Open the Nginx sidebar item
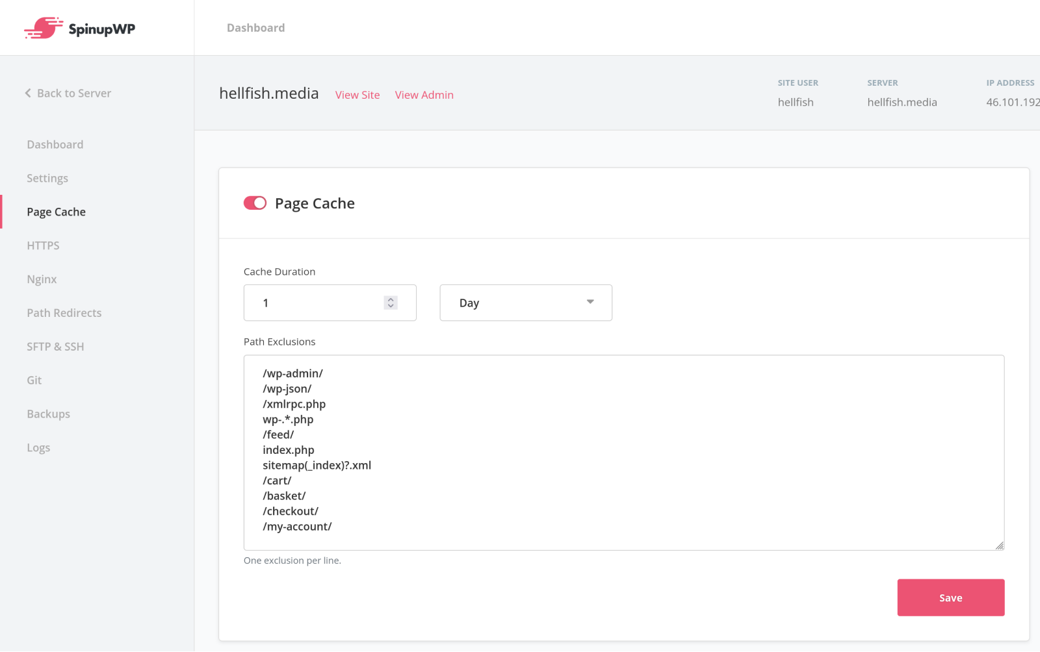Image resolution: width=1040 pixels, height=652 pixels. [x=42, y=279]
